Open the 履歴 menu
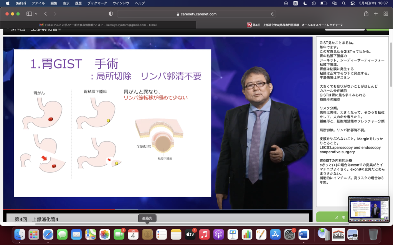This screenshot has width=393, height=245. [78, 3]
